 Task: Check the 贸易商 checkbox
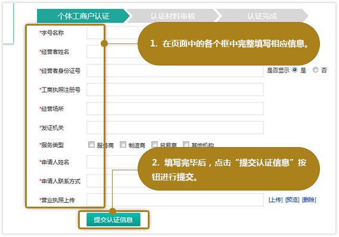(154, 144)
